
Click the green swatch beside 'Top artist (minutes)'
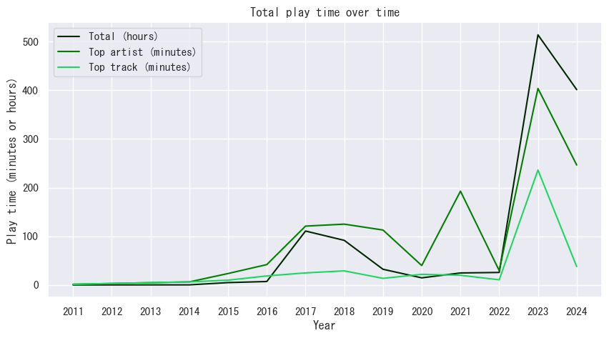pos(69,52)
